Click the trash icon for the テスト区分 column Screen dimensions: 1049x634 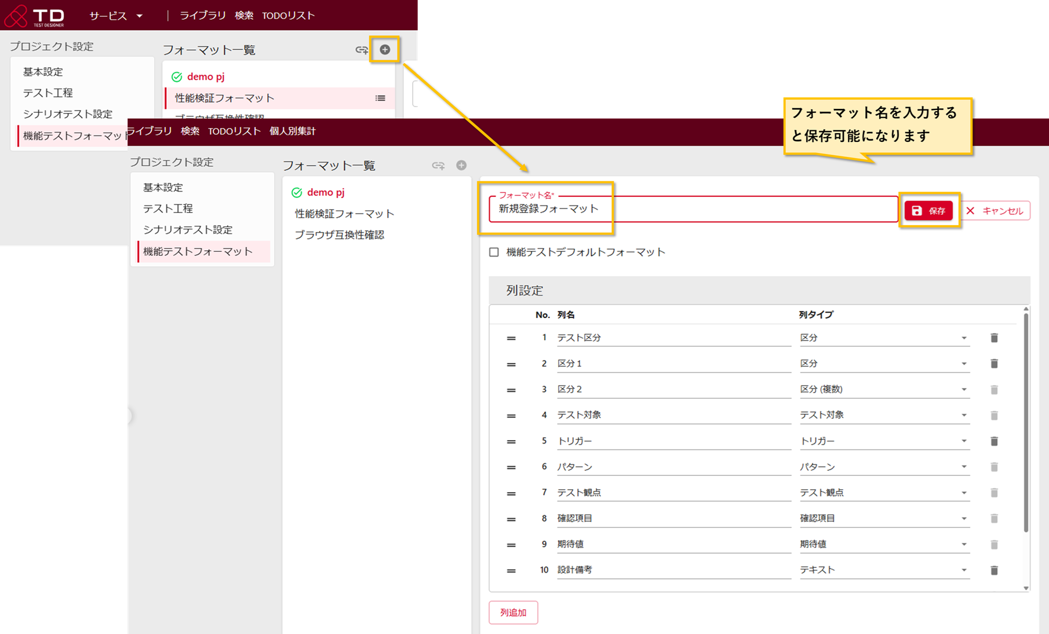994,338
